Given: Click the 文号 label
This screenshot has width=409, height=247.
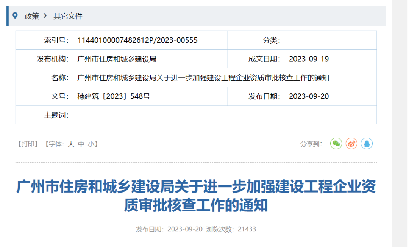Looking at the screenshot, I should point(60,96).
